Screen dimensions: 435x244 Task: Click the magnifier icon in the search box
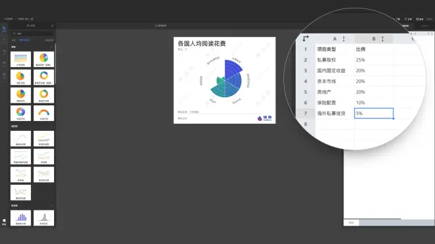[14, 34]
